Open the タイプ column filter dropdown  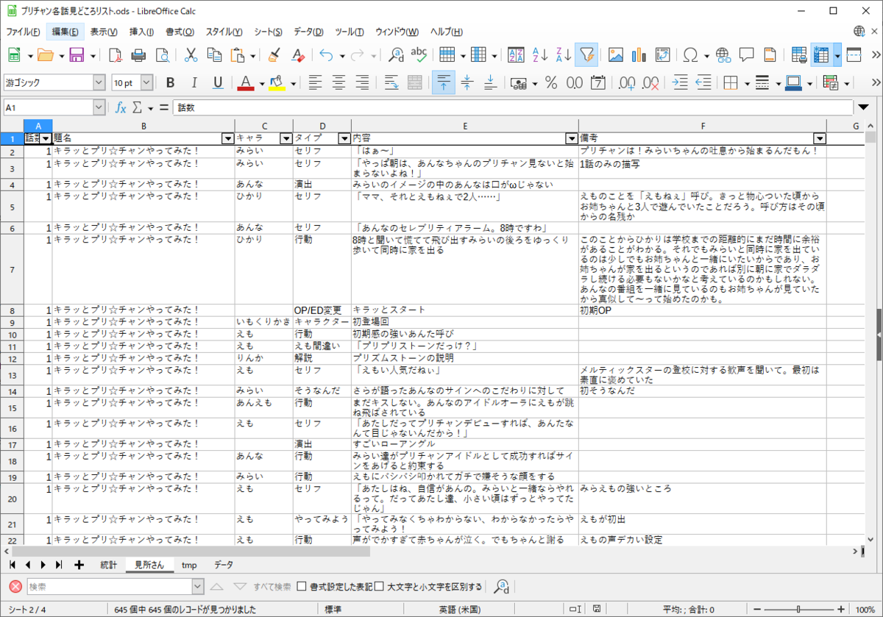tap(344, 138)
